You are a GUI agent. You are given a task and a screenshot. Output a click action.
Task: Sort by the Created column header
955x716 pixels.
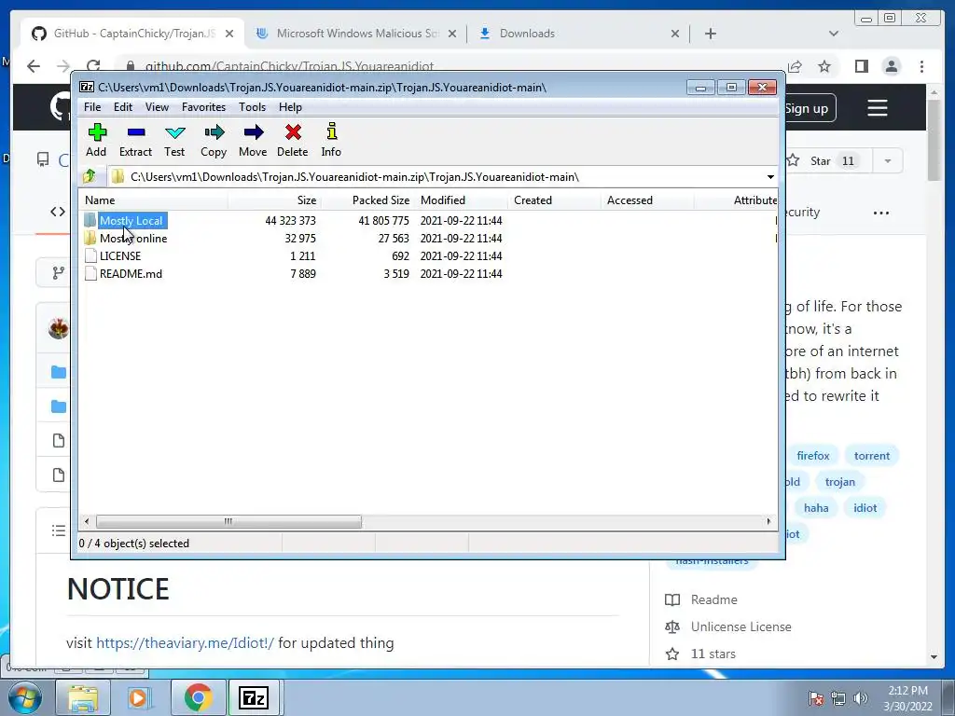click(554, 200)
